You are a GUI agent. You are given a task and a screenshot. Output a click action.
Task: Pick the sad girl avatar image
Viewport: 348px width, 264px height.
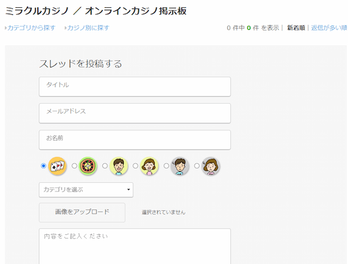211,166
